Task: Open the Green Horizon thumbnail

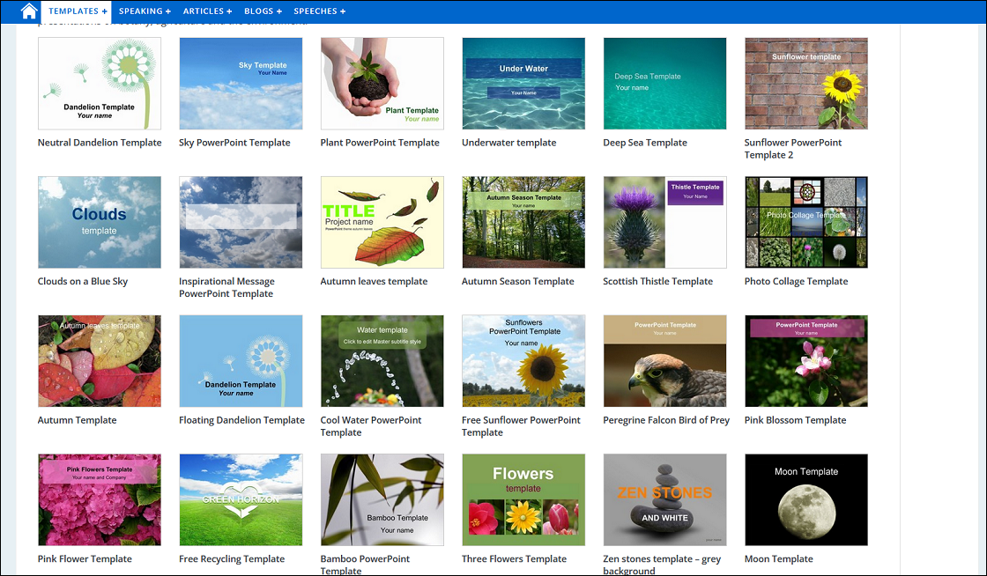Action: [x=241, y=500]
